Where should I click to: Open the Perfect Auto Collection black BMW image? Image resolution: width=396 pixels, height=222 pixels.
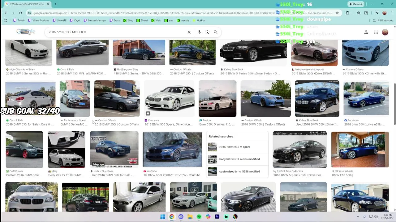point(299,150)
